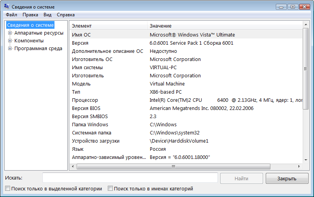Click the Закрыть button
Viewport: 314px width, 197px height.
click(287, 179)
